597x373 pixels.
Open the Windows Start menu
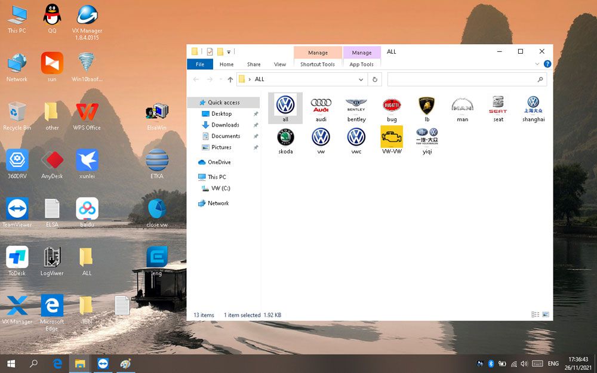(11, 364)
